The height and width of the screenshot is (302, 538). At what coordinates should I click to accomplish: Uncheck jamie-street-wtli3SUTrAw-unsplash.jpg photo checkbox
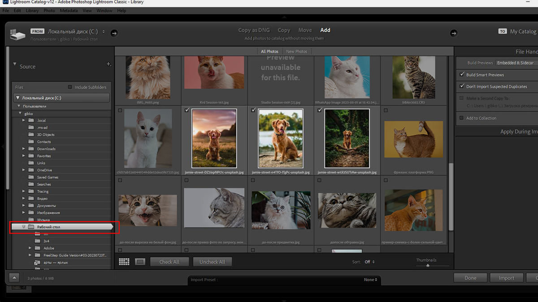pyautogui.click(x=320, y=110)
